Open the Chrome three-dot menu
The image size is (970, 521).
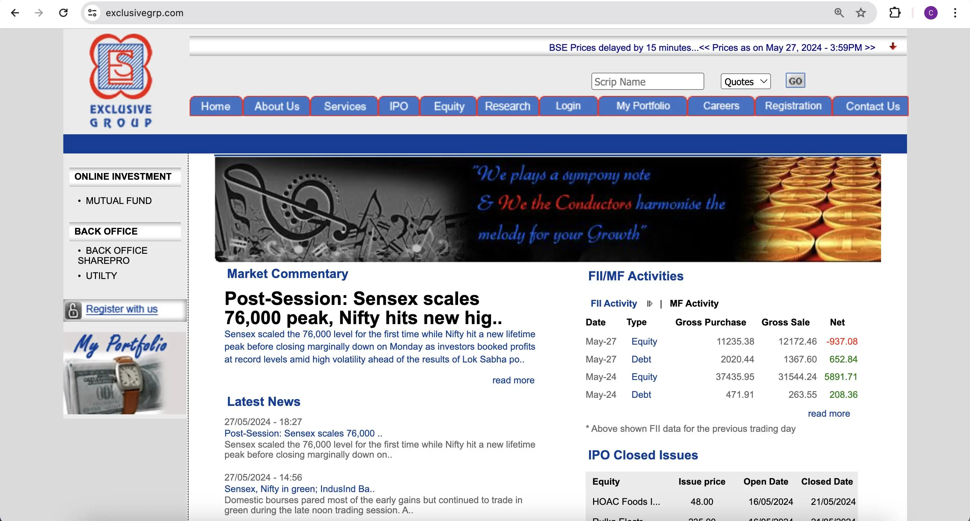coord(955,13)
